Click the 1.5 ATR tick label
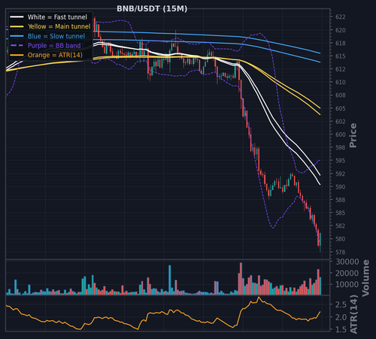376x339 pixels. pyautogui.click(x=341, y=330)
